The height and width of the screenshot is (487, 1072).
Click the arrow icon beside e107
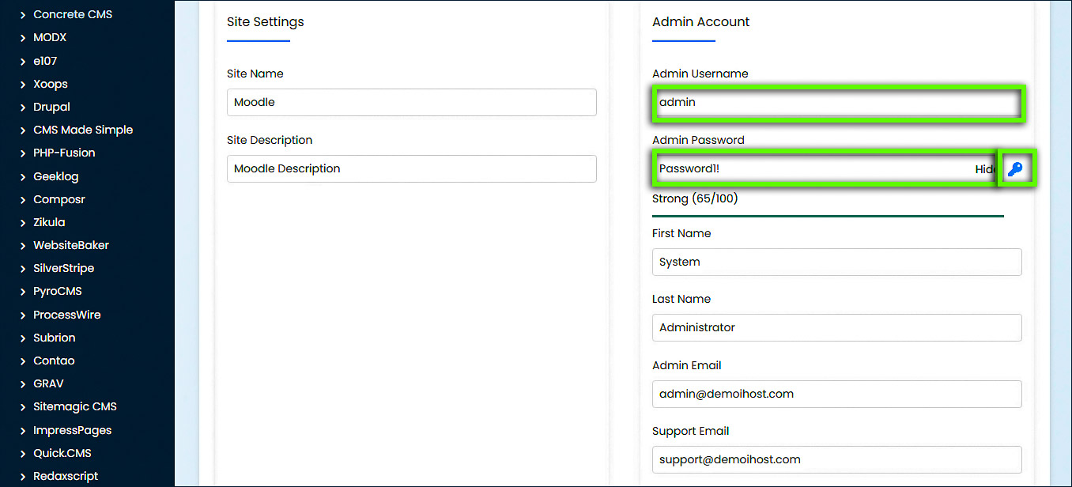click(x=22, y=60)
